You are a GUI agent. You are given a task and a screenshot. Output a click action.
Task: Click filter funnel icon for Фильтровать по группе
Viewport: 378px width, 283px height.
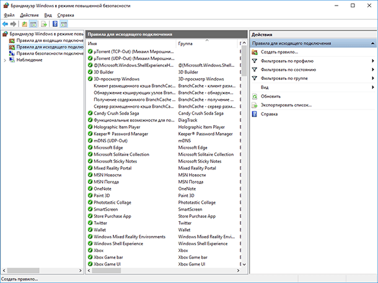tap(255, 78)
